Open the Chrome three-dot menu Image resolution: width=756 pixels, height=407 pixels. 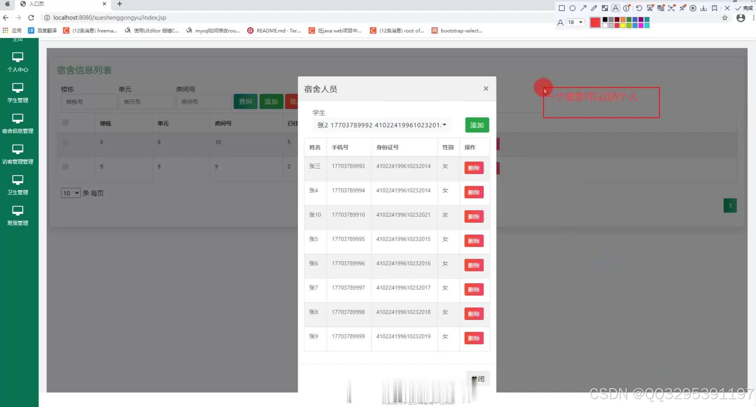[753, 18]
